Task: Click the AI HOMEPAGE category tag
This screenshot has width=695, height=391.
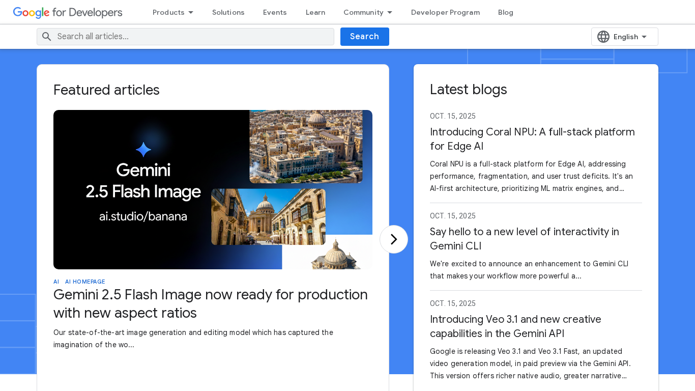Action: tap(85, 282)
